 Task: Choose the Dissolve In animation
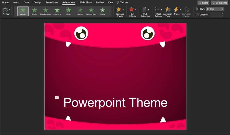tap(57, 11)
